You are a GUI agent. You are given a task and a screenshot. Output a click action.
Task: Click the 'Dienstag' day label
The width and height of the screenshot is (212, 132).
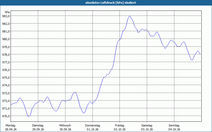click(x=38, y=126)
